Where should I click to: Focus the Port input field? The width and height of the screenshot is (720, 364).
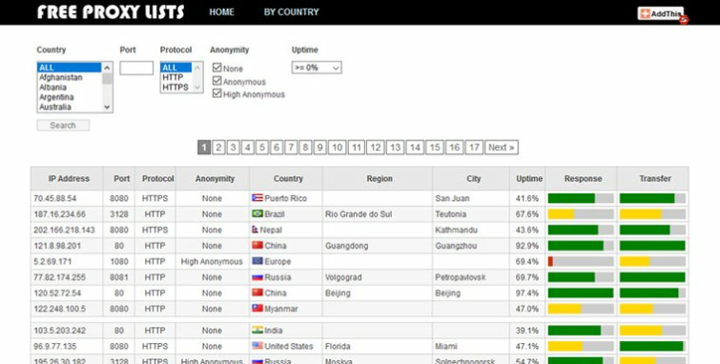136,68
